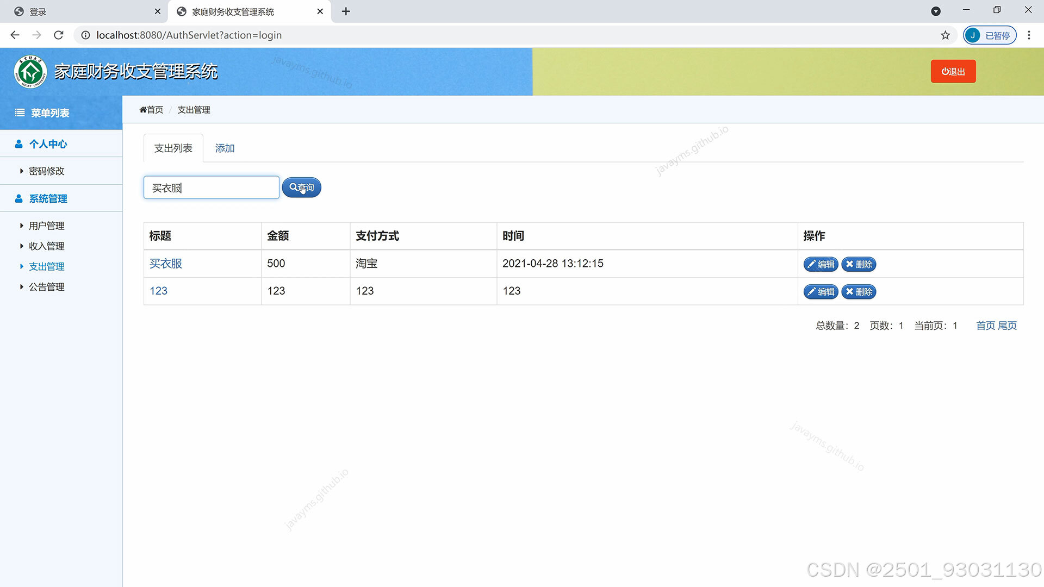Click the 500 amount cell
Screen dimensions: 1044x587
coord(306,264)
